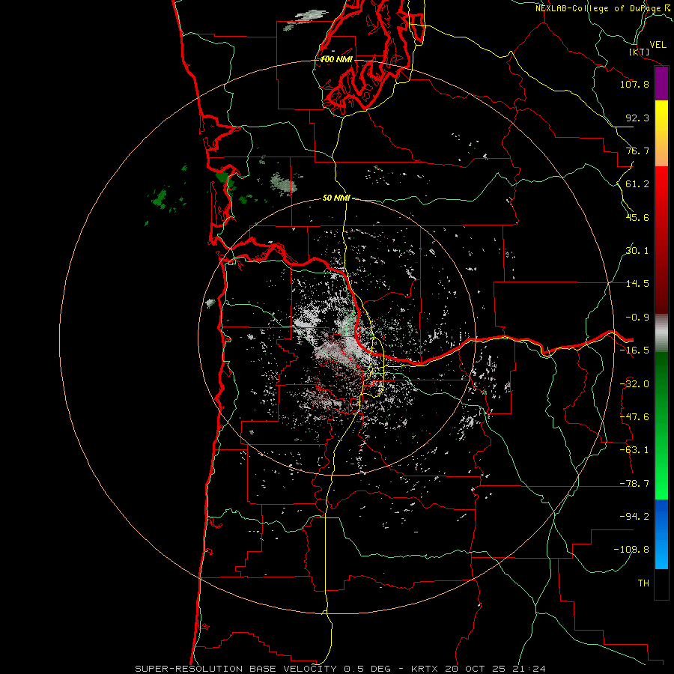The width and height of the screenshot is (674, 674).
Task: Select the 50 NMI range ring label
Action: [336, 198]
